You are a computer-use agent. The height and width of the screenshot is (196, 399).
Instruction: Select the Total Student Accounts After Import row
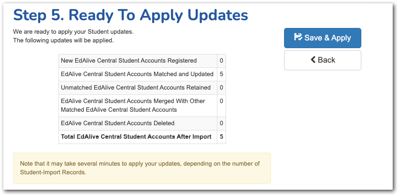[142, 137]
